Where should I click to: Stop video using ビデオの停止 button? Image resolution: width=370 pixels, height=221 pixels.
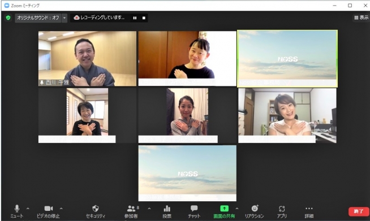(49, 211)
